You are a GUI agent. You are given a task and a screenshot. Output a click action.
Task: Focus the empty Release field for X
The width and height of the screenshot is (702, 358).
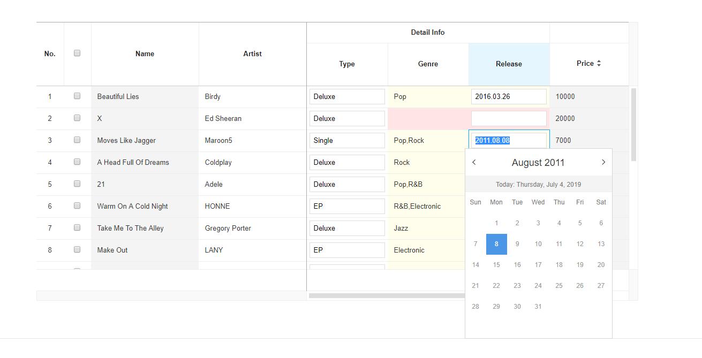pos(509,119)
